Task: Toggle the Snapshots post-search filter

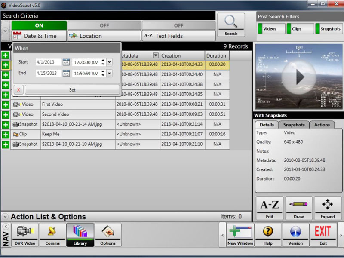Action: [329, 29]
